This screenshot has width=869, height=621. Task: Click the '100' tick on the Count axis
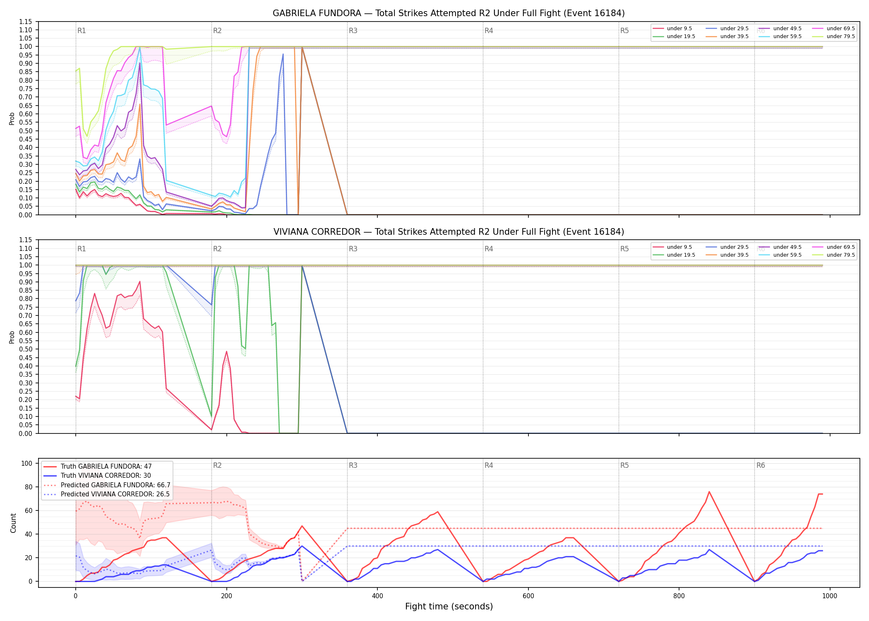point(27,463)
